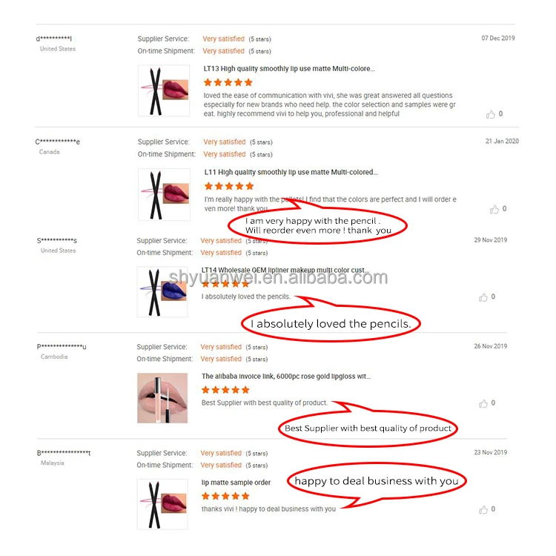556x556 pixels.
Task: Open the alibaba invoice link product title
Action: [x=286, y=376]
